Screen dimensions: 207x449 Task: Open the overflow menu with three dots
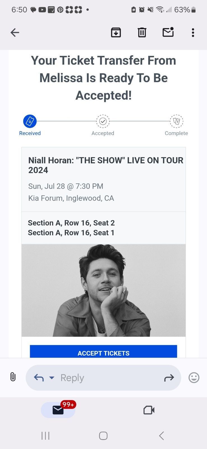[193, 33]
